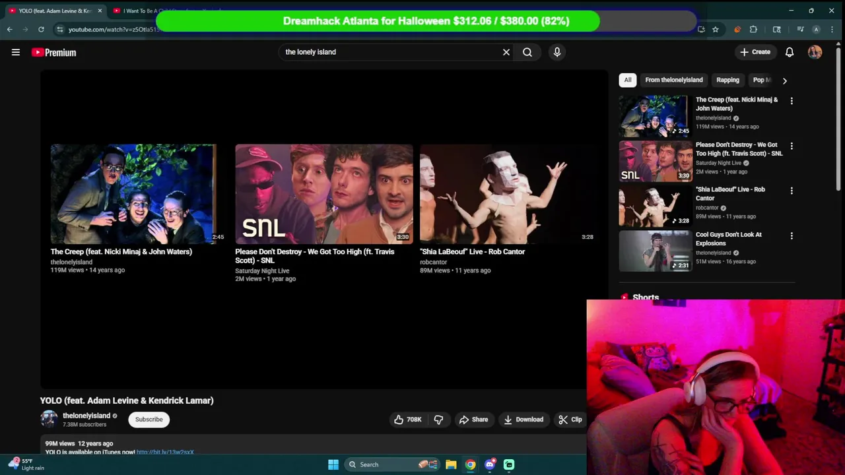Image resolution: width=845 pixels, height=475 pixels.
Task: Click the magnifier search button
Action: click(527, 52)
